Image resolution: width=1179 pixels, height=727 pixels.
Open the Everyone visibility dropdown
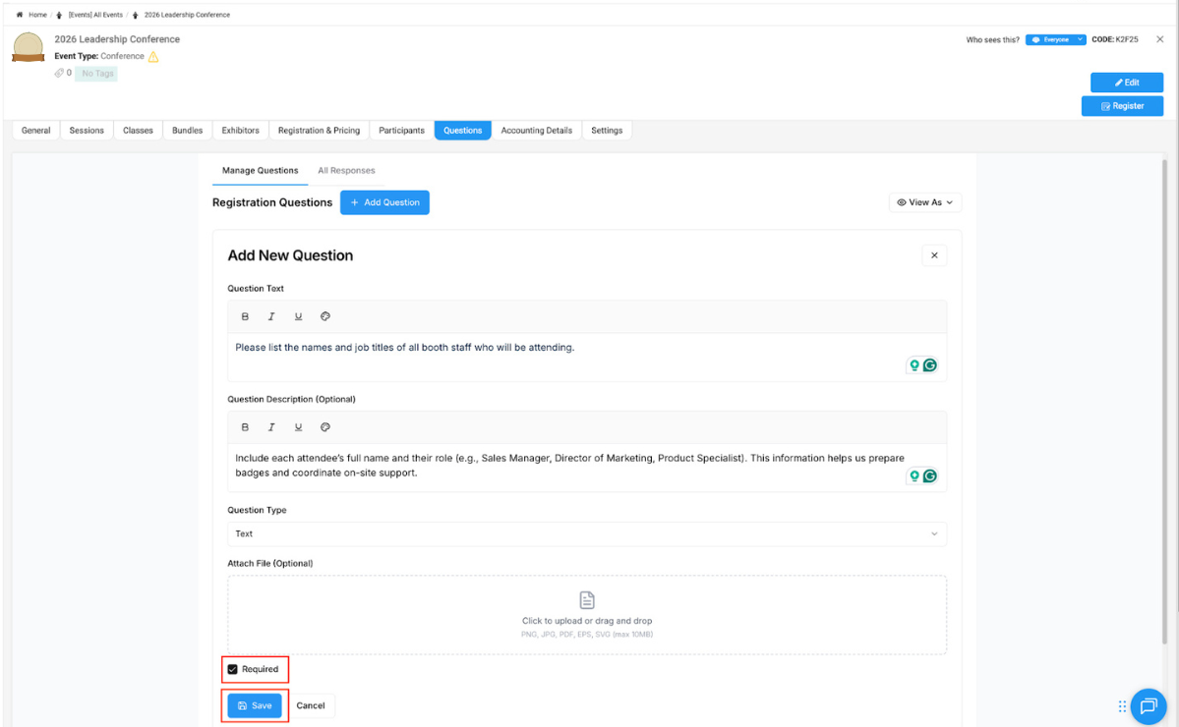[x=1055, y=39]
